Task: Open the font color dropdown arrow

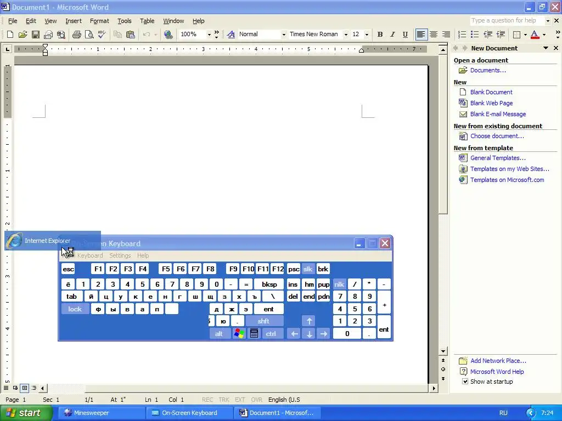Action: pos(544,35)
